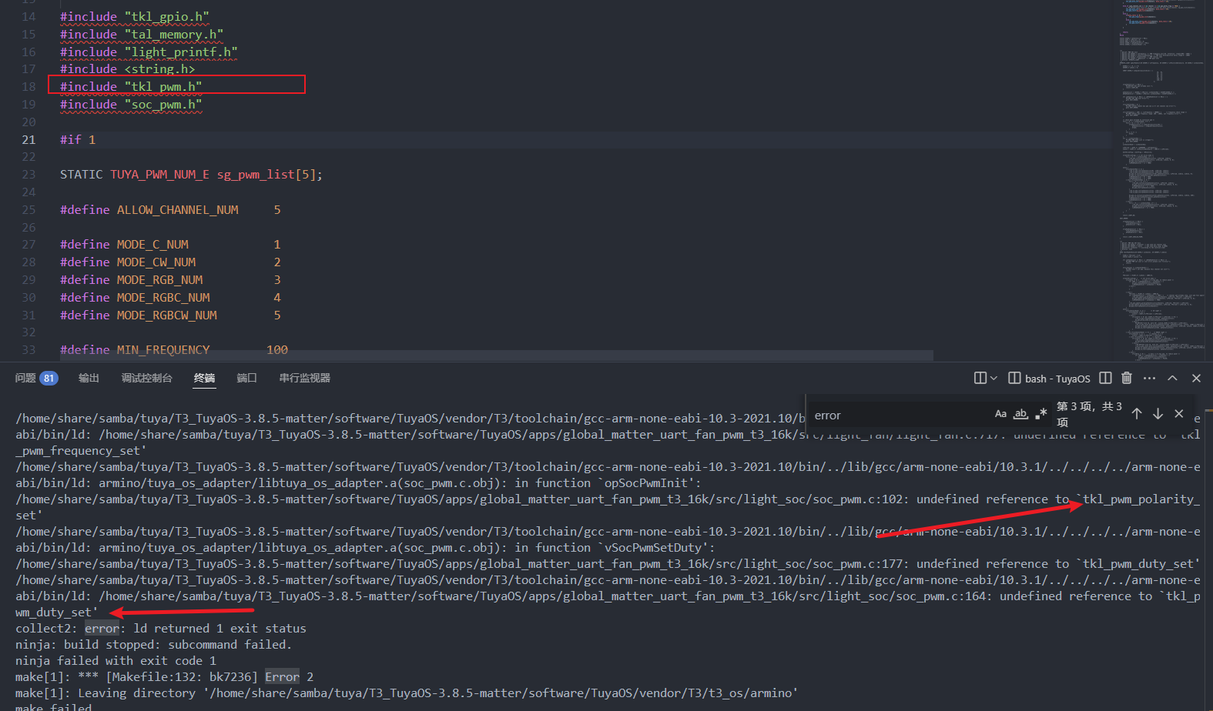Select the bash - TuyaOS terminal instance
Viewport: 1213px width, 711px height.
(1049, 378)
